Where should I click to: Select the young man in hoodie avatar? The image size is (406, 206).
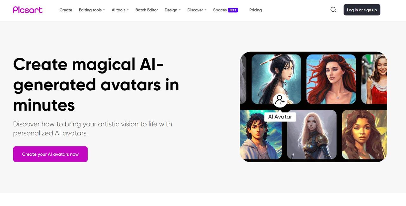(x=261, y=135)
